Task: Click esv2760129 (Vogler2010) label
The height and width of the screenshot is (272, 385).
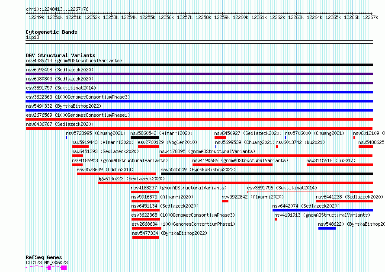Action: (167, 142)
